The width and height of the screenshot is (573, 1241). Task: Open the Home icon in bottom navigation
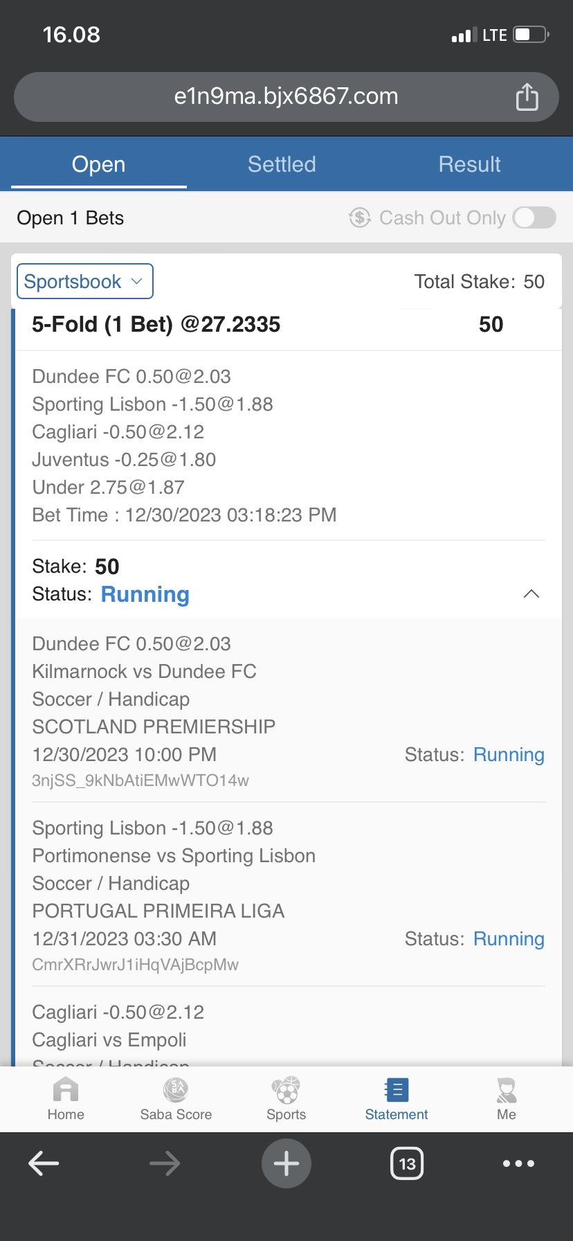click(66, 1091)
